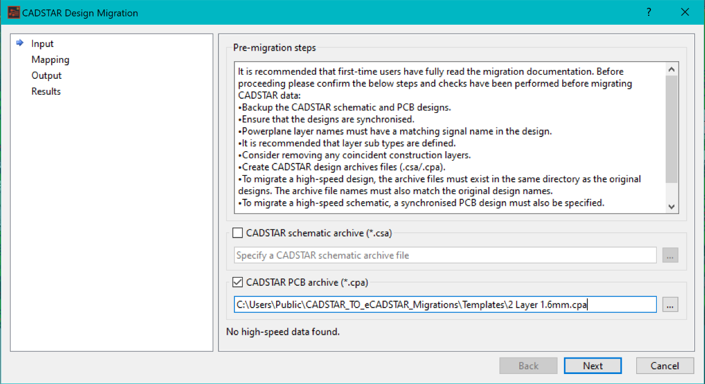Click the pre-migration steps scrollbar thumb
The image size is (705, 384).
(x=672, y=129)
